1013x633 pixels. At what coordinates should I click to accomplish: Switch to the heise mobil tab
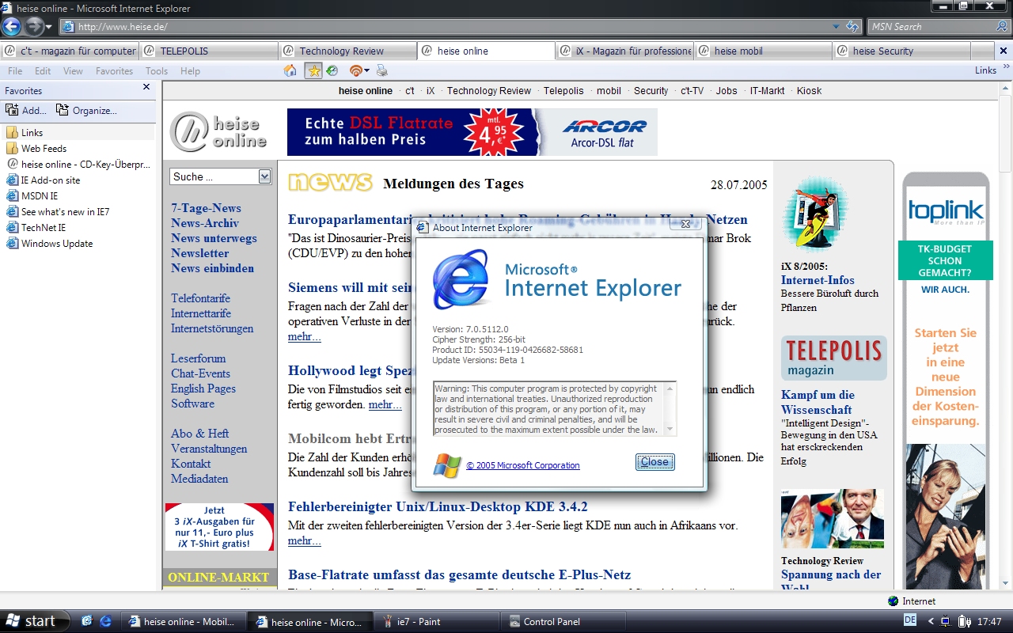coord(763,51)
